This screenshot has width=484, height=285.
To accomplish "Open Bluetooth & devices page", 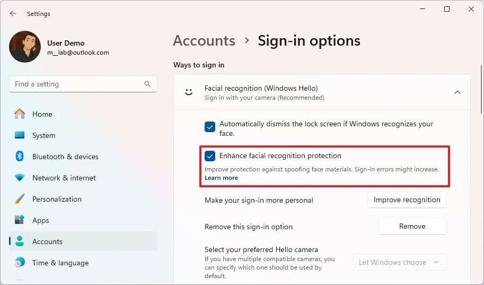I will (83, 157).
